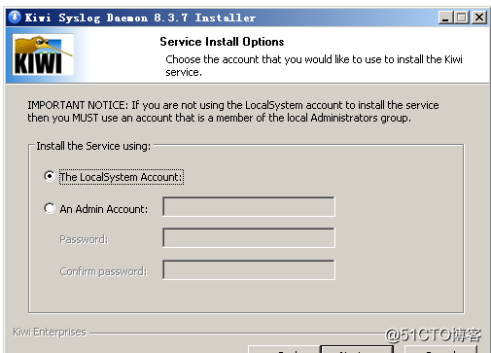The image size is (491, 353).
Task: Click the "Service Install Options" heading
Action: (x=222, y=42)
